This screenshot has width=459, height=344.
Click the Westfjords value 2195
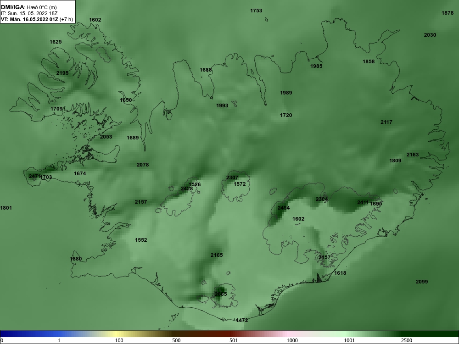click(62, 73)
